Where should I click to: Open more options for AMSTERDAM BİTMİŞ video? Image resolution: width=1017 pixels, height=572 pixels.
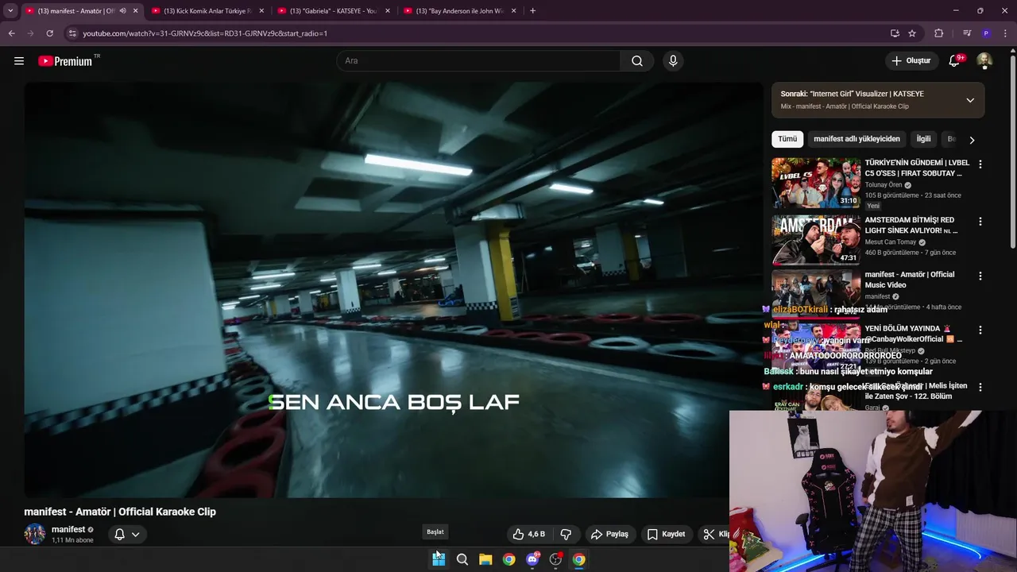pos(980,222)
